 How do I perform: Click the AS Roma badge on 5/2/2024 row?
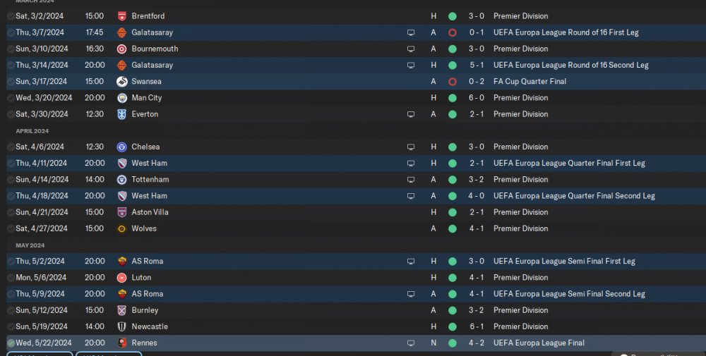121,261
